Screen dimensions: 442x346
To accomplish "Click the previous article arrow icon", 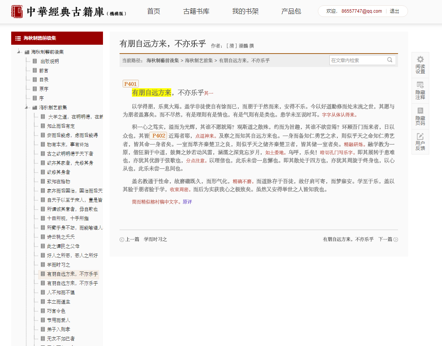I will click(x=122, y=240).
